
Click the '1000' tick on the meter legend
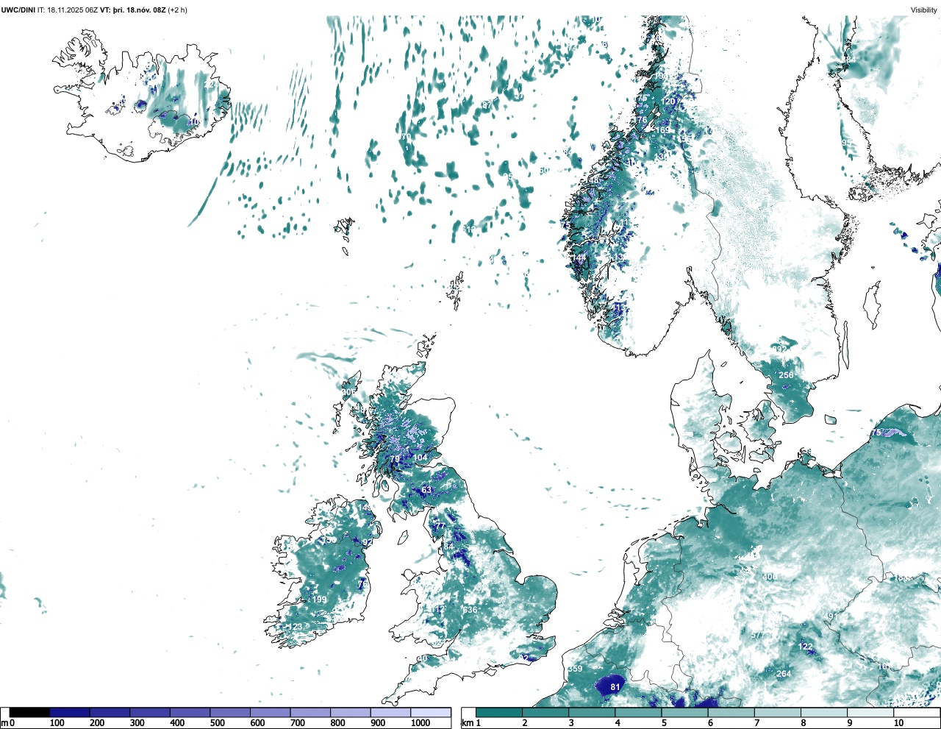(421, 723)
